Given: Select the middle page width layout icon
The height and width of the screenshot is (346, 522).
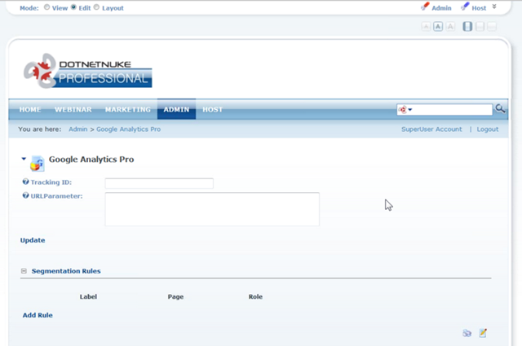Looking at the screenshot, I should click(480, 26).
